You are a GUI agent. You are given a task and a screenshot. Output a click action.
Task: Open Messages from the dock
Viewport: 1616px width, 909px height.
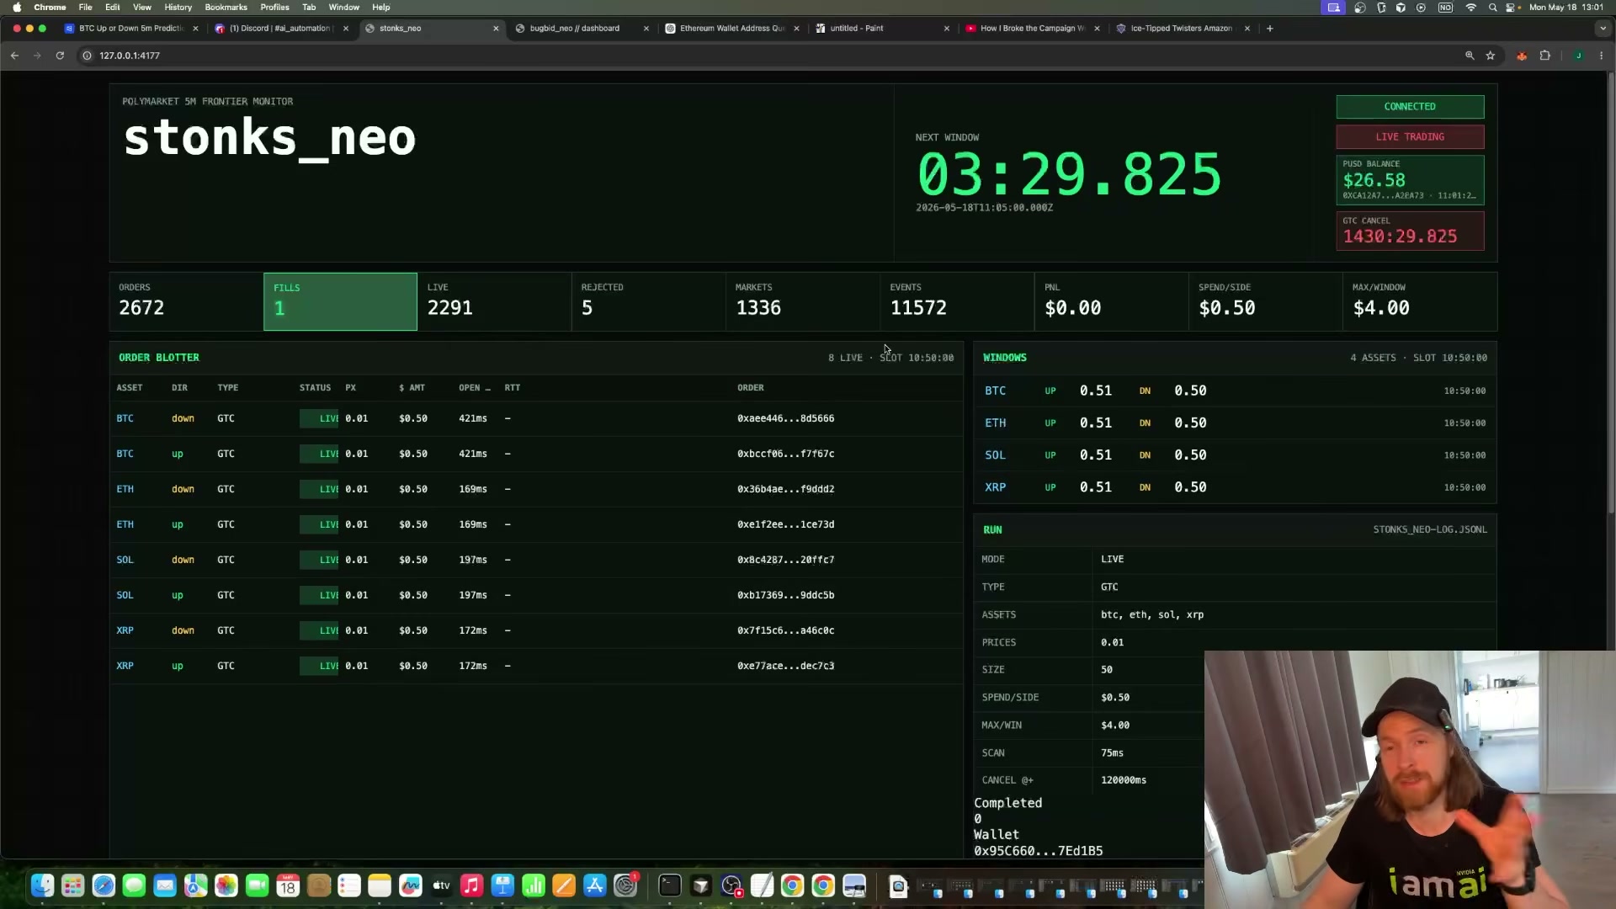pyautogui.click(x=134, y=885)
